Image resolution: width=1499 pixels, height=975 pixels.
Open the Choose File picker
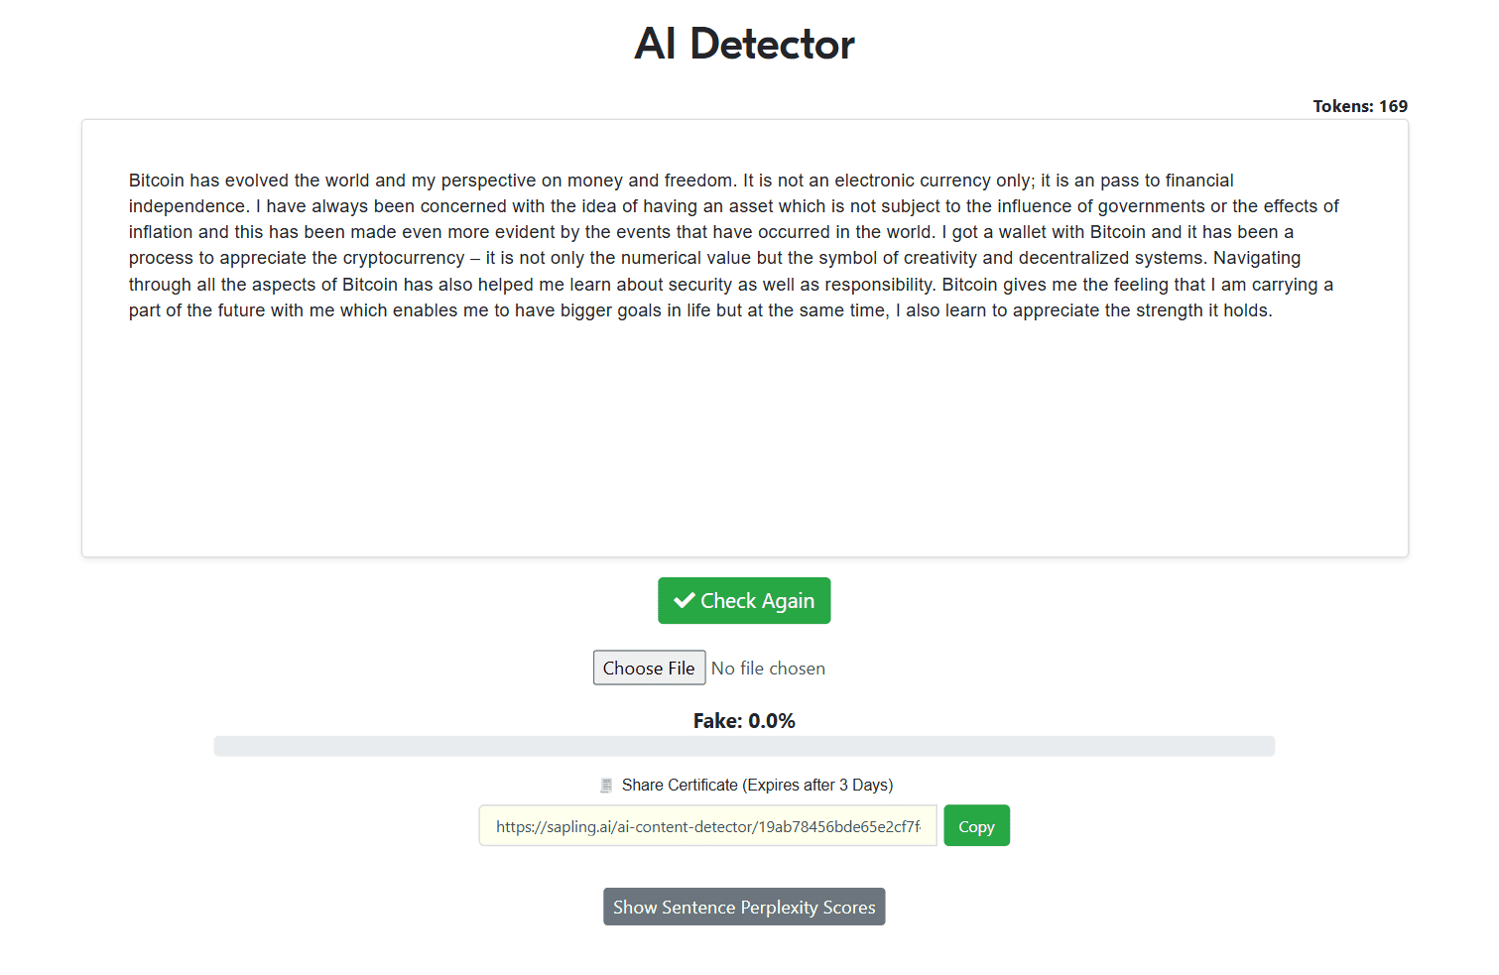tap(649, 668)
